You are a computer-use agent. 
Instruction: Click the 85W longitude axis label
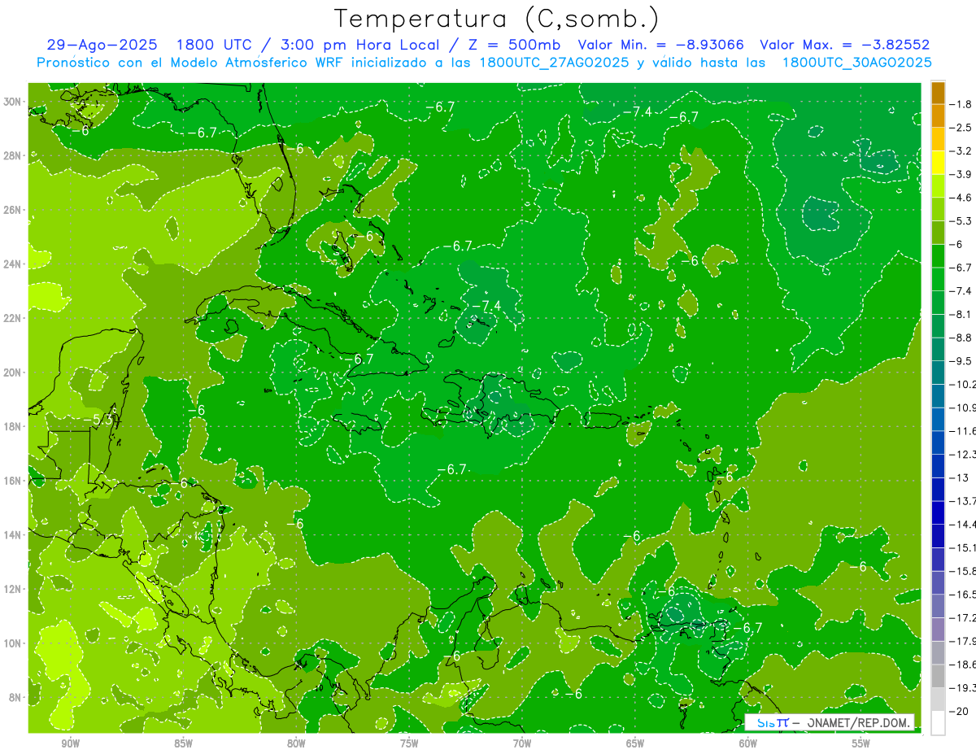[183, 743]
